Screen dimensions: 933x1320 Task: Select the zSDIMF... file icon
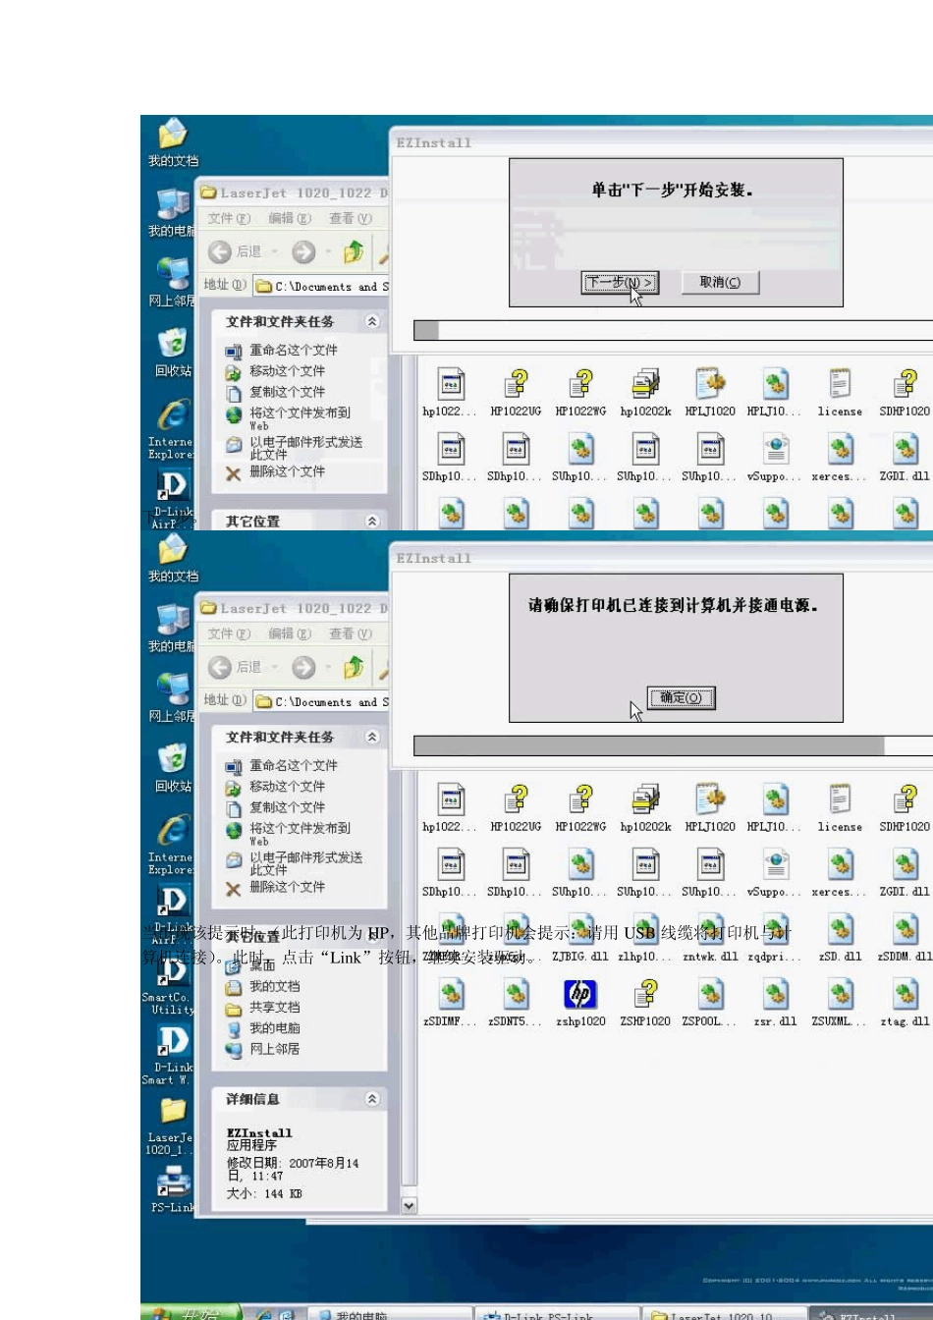point(451,1003)
